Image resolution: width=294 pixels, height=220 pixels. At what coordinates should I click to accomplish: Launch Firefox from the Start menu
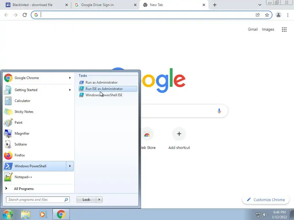point(38,155)
